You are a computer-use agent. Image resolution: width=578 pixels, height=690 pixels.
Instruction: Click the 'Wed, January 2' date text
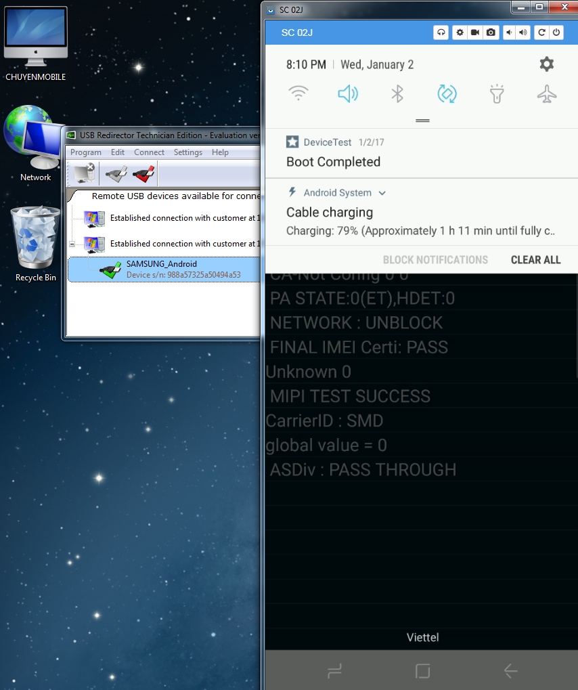click(x=377, y=65)
